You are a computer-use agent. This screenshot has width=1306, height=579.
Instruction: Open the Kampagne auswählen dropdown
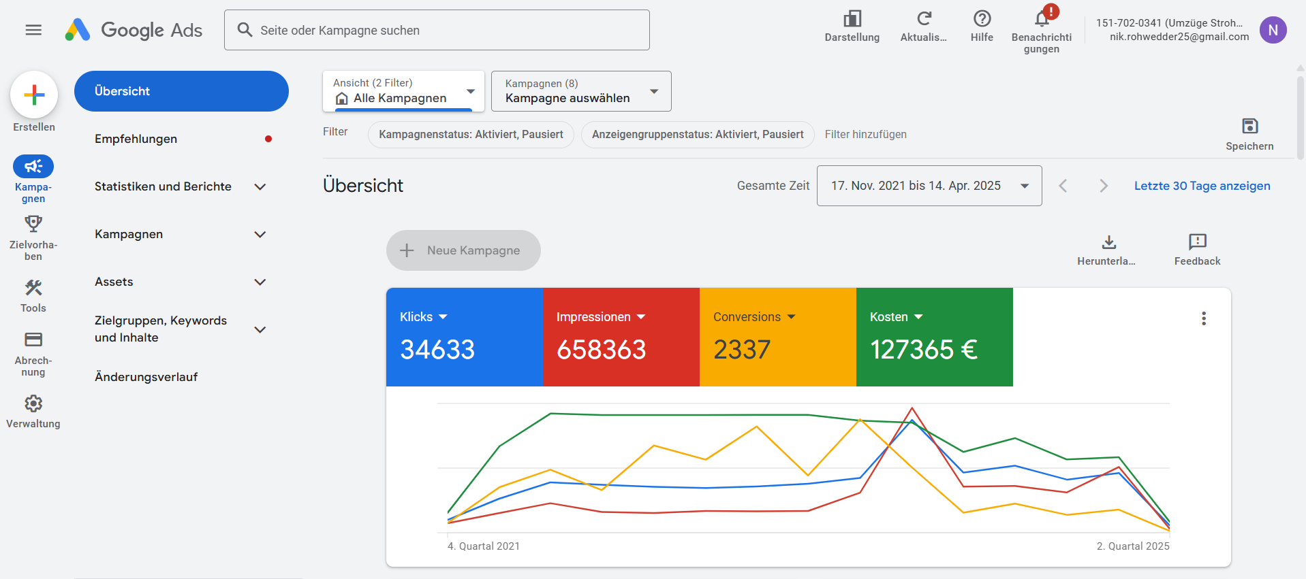(x=581, y=91)
